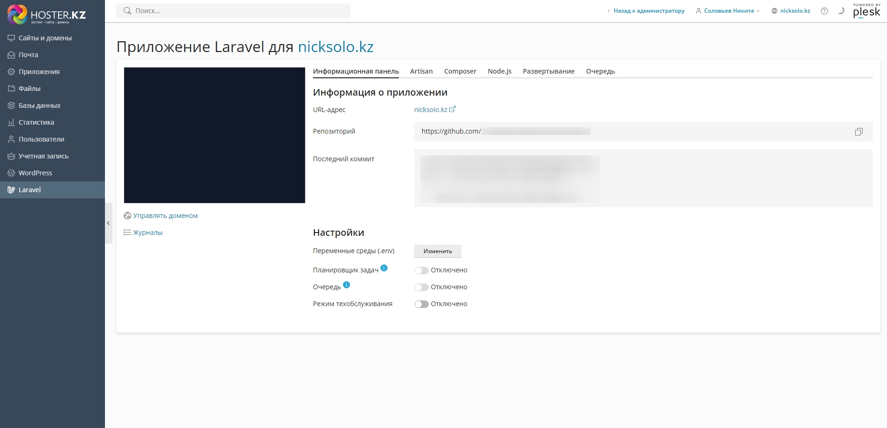
Task: Select Laravel sidebar item
Action: pos(52,190)
